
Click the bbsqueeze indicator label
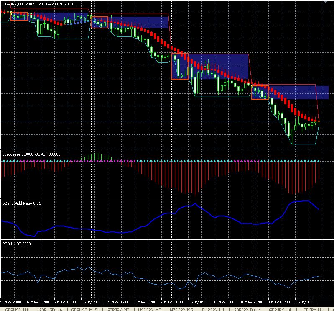(x=31, y=154)
